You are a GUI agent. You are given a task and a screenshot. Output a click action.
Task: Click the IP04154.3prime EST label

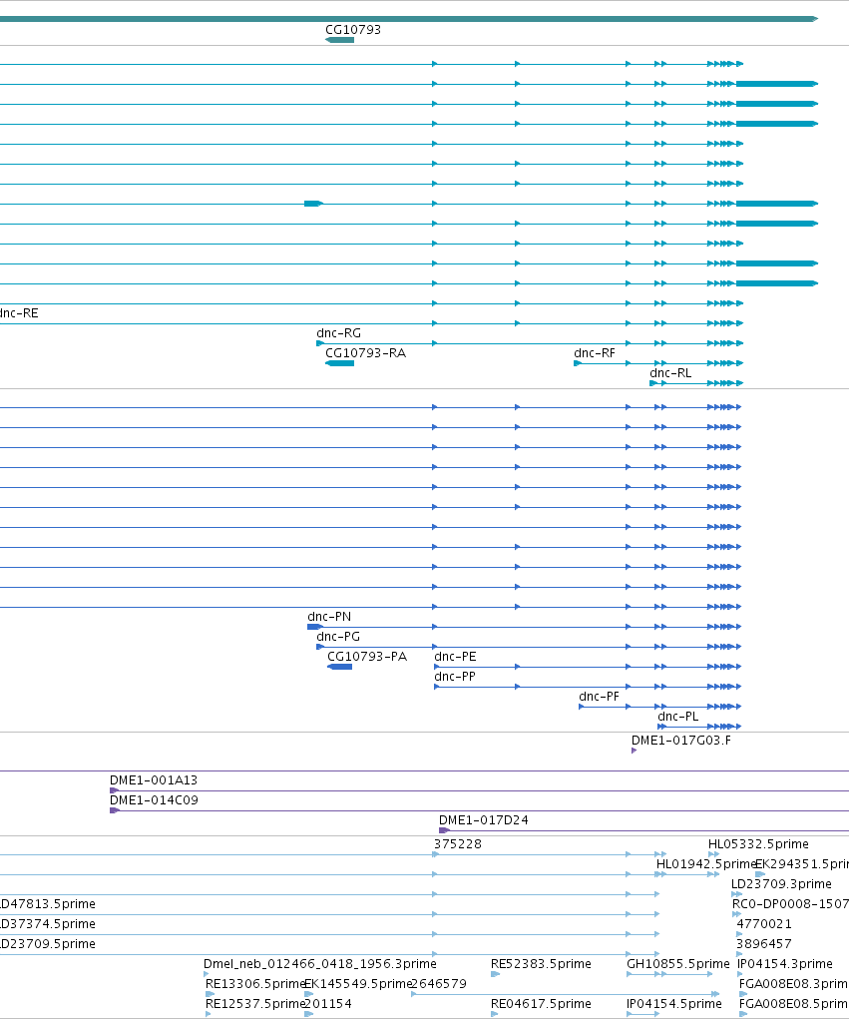[785, 964]
